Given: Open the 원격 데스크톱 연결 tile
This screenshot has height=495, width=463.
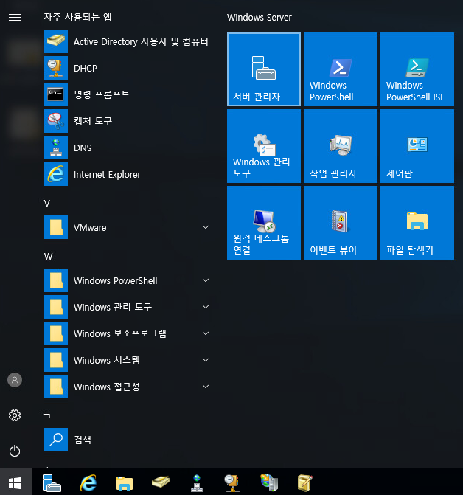Looking at the screenshot, I should click(264, 223).
